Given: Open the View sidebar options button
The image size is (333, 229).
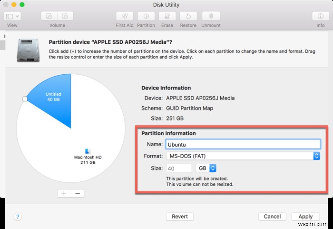Looking at the screenshot, I should coord(12,16).
